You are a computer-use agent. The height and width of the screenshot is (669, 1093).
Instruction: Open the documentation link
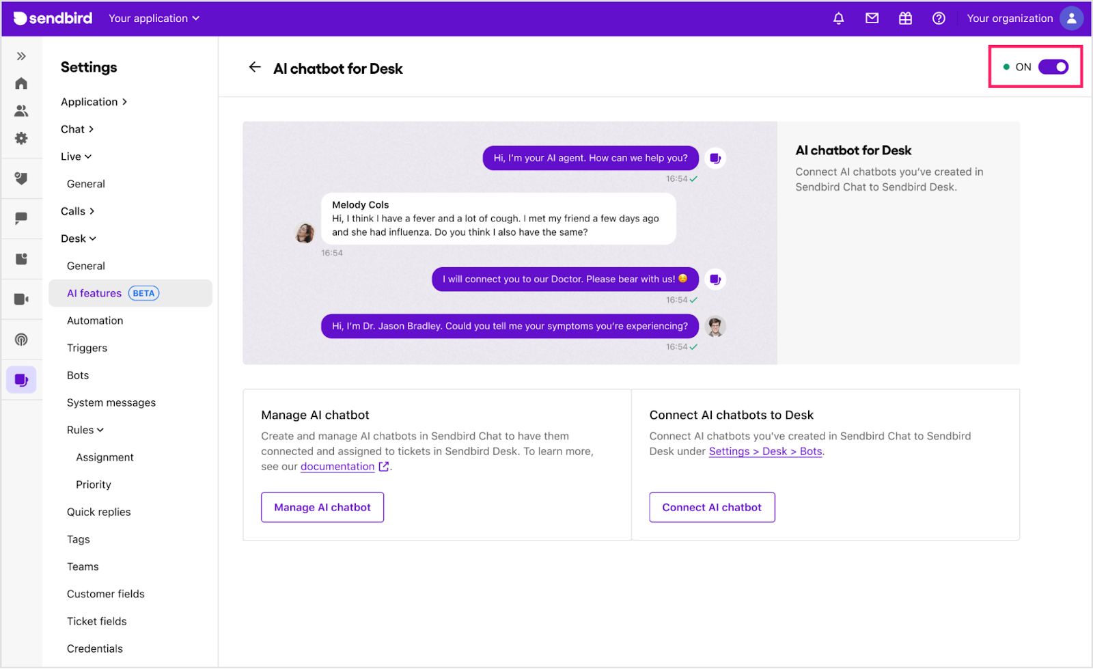click(337, 466)
